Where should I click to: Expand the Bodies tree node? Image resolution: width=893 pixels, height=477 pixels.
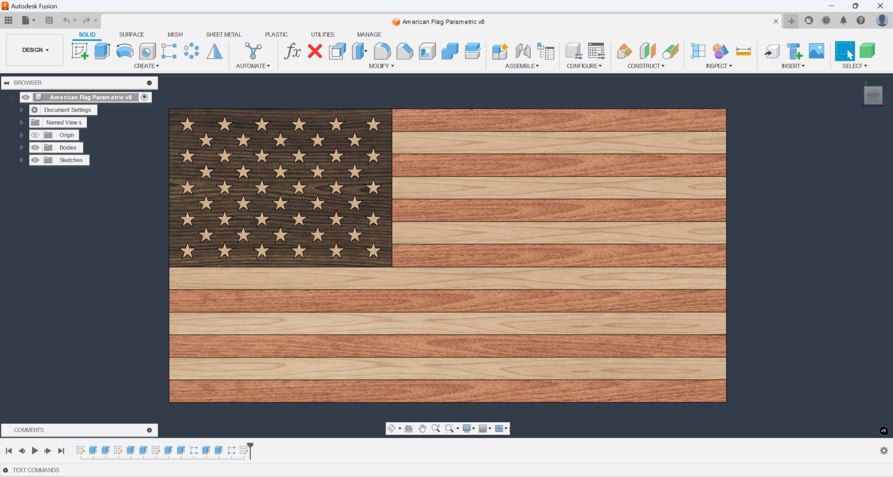(21, 147)
